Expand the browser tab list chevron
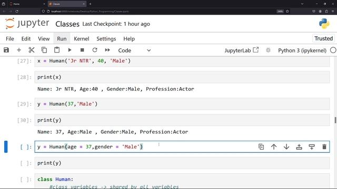Image resolution: width=337 pixels, height=189 pixels. [302, 4]
